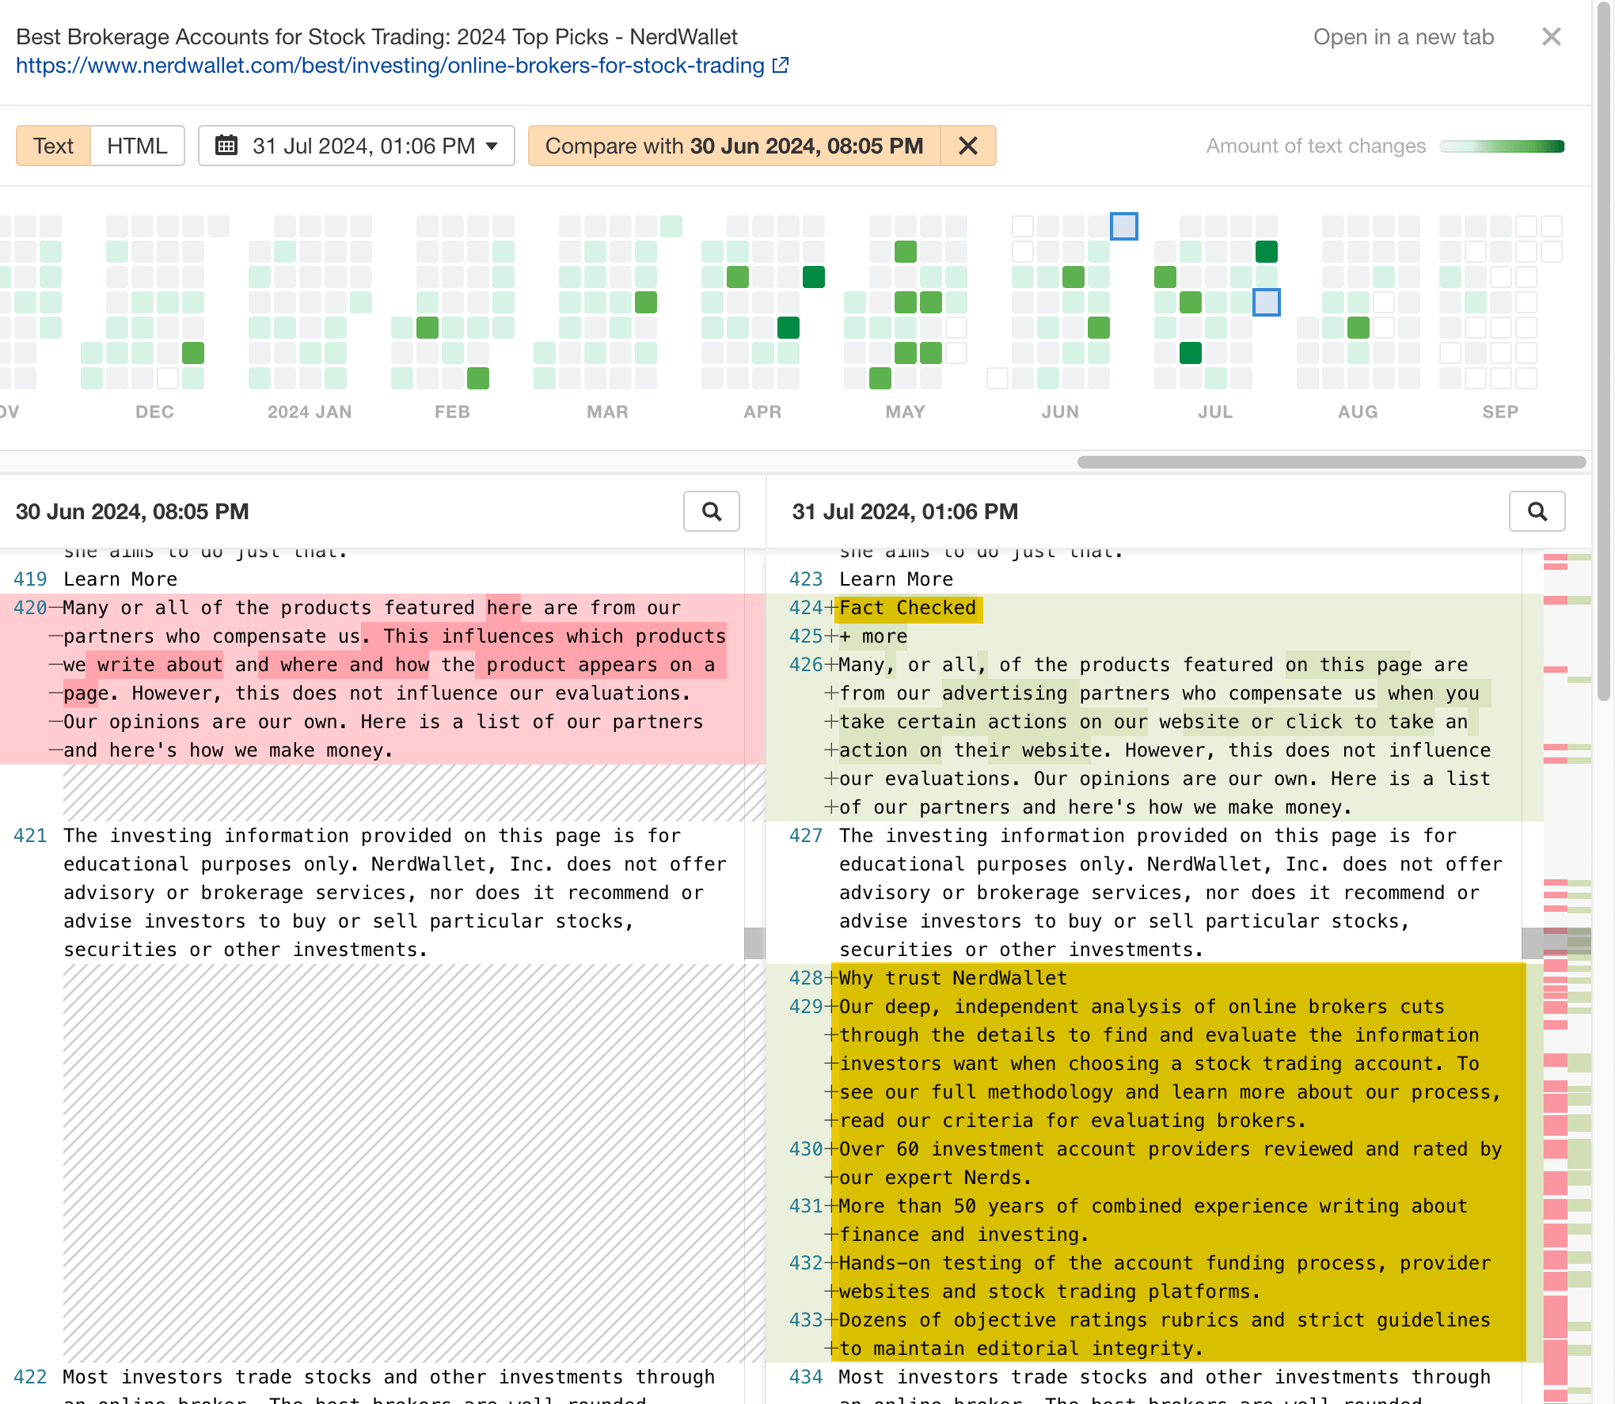The image size is (1615, 1404).
Task: Click the top-right X close button
Action: click(x=1553, y=36)
